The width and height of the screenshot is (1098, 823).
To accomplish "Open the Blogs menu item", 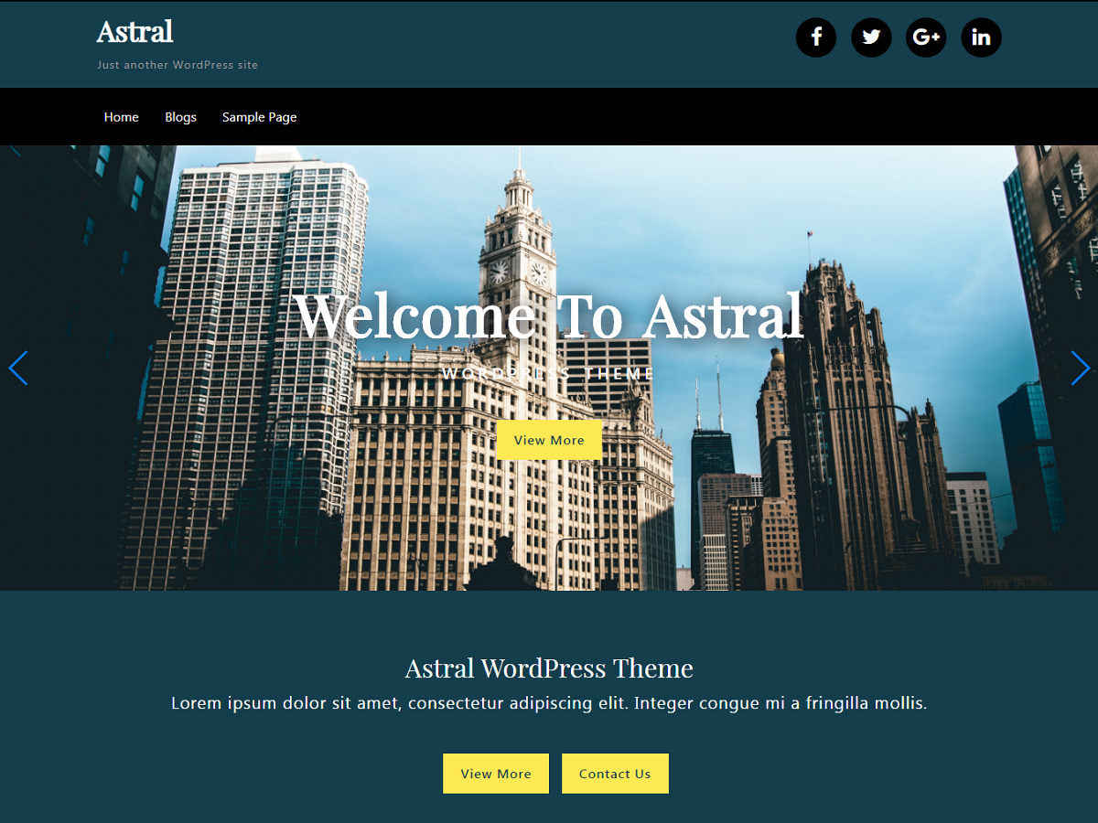I will click(x=180, y=116).
